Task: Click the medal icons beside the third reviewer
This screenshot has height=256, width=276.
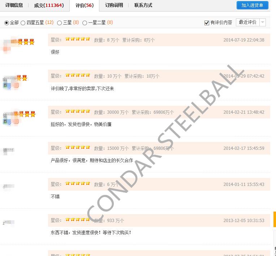Action: tap(27, 114)
